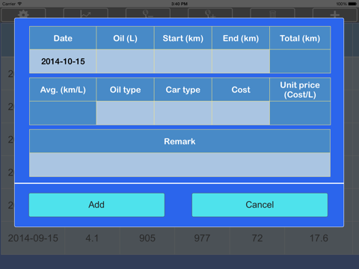Select background cell value 17.6

point(319,238)
